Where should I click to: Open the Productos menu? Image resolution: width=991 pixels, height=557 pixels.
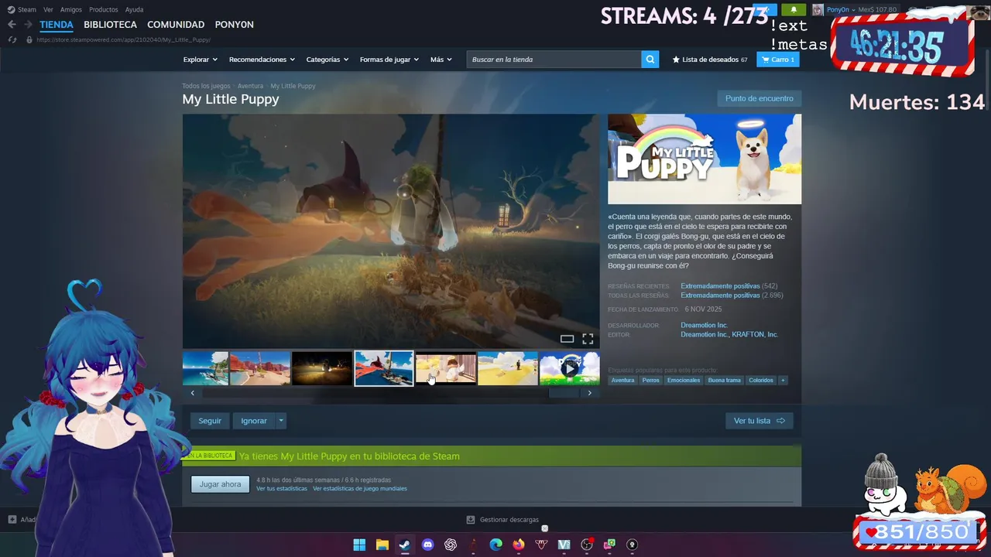tap(104, 9)
